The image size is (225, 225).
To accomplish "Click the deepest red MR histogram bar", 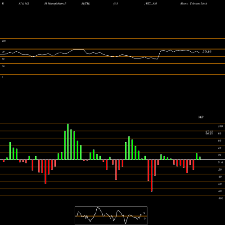I will (152, 175).
